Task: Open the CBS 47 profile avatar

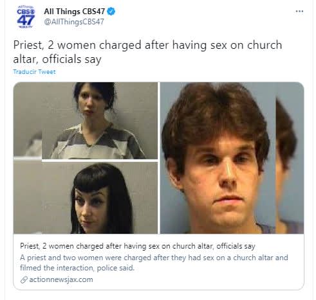Action: (26, 17)
